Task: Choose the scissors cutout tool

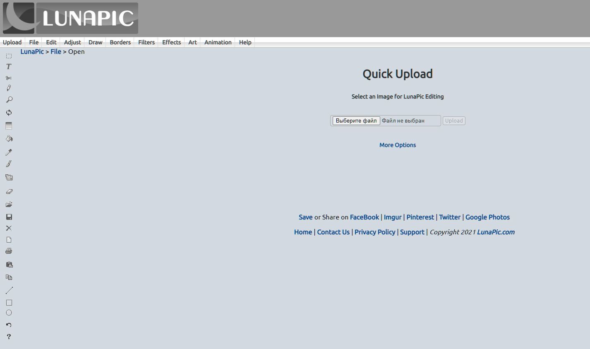Action: pos(9,78)
